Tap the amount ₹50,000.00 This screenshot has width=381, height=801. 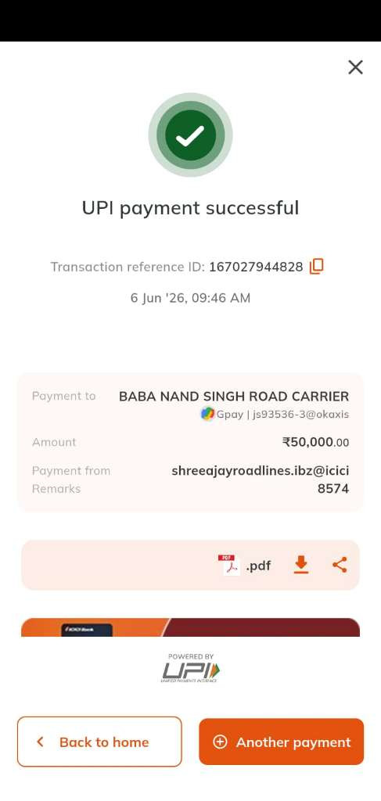(315, 442)
